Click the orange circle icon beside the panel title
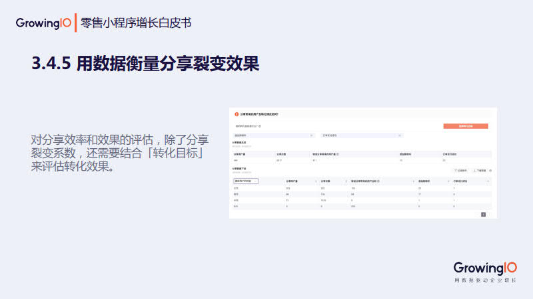 [237, 114]
